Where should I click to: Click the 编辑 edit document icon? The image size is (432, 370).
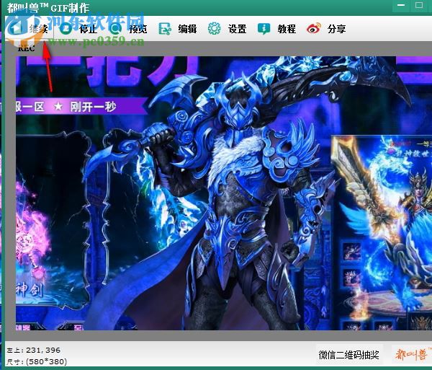[x=165, y=29]
